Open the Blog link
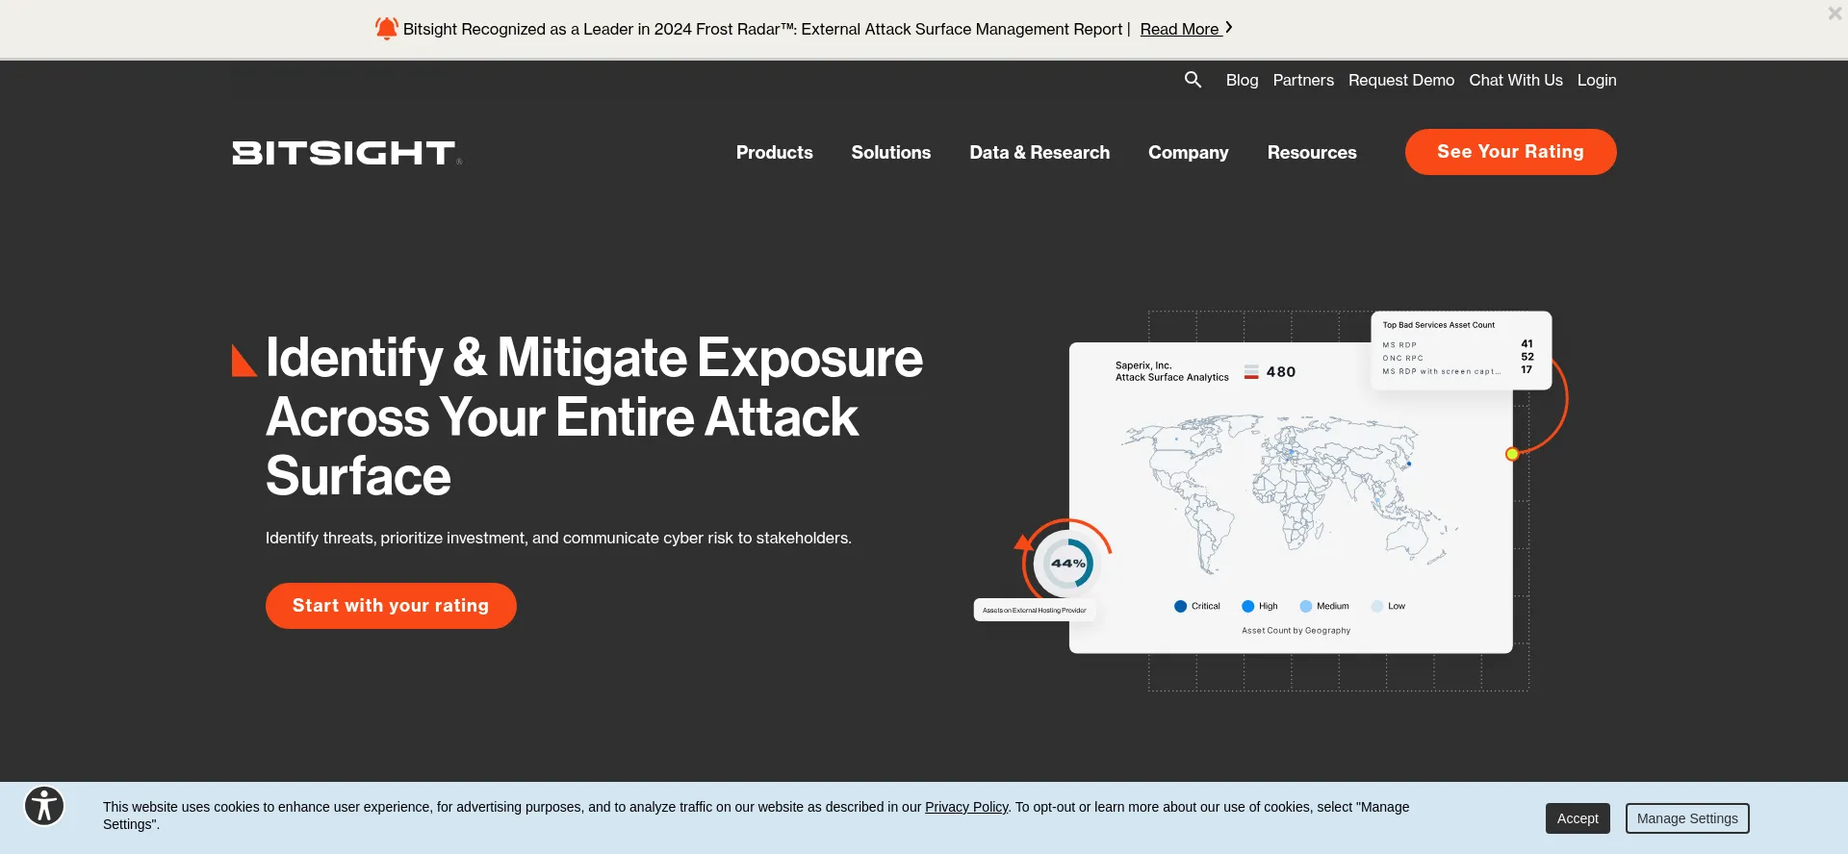Screen dimensions: 1848x854 (1242, 80)
